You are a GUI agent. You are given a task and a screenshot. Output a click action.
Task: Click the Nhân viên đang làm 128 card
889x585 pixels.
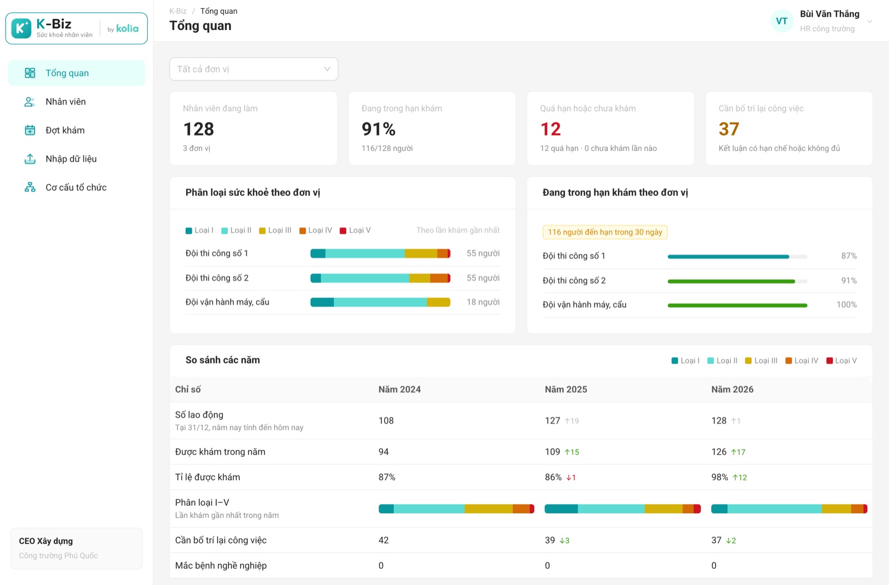[x=253, y=129]
